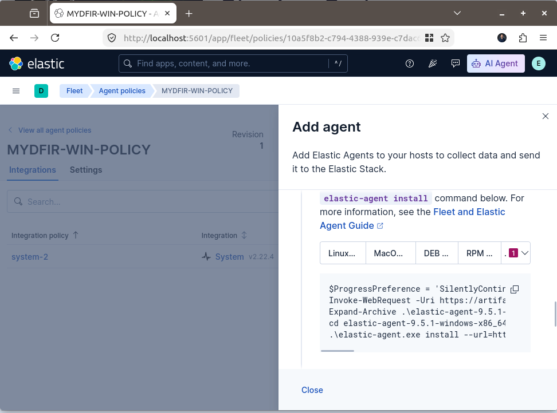557x413 pixels.
Task: Click the Revision 1 value
Action: [261, 146]
